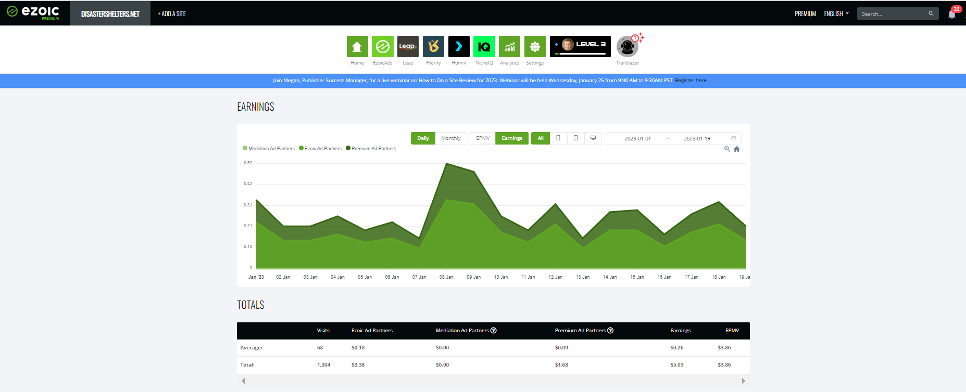
Task: Show help for Mediation Ad Partners column
Action: [494, 331]
